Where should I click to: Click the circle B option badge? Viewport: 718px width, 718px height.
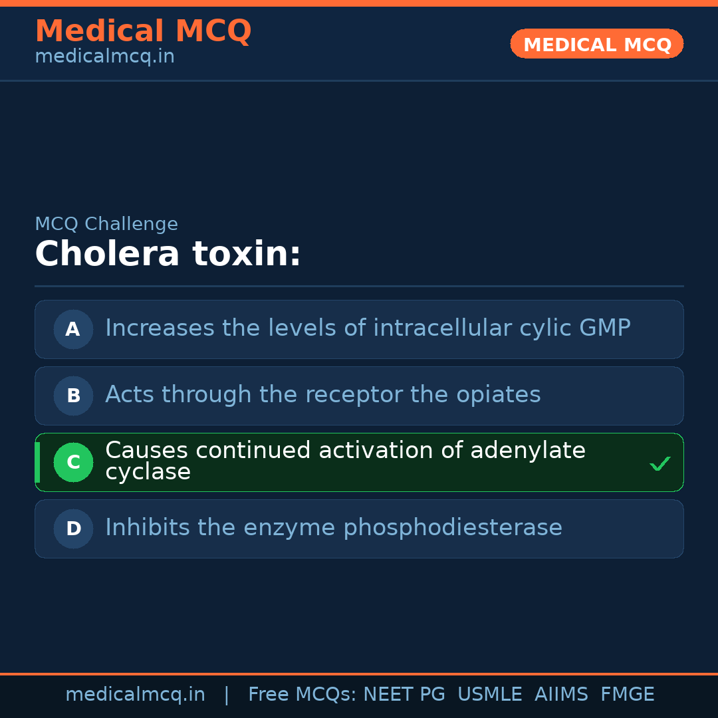pos(73,396)
